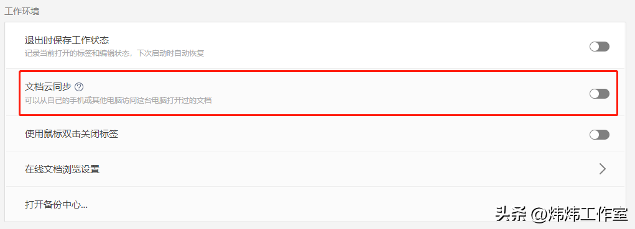Click the gray track of 文档云同步 switch
Screen dimensions: 635x229
pyautogui.click(x=605, y=94)
